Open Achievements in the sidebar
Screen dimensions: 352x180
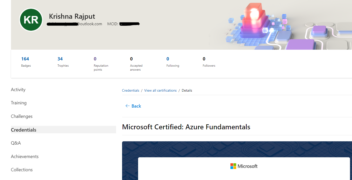point(25,157)
